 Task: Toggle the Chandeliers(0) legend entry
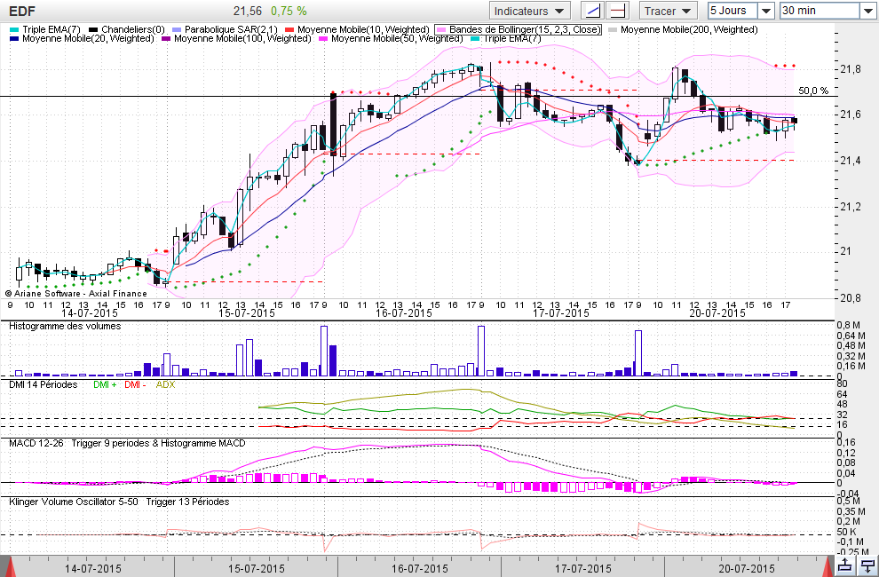tap(127, 29)
